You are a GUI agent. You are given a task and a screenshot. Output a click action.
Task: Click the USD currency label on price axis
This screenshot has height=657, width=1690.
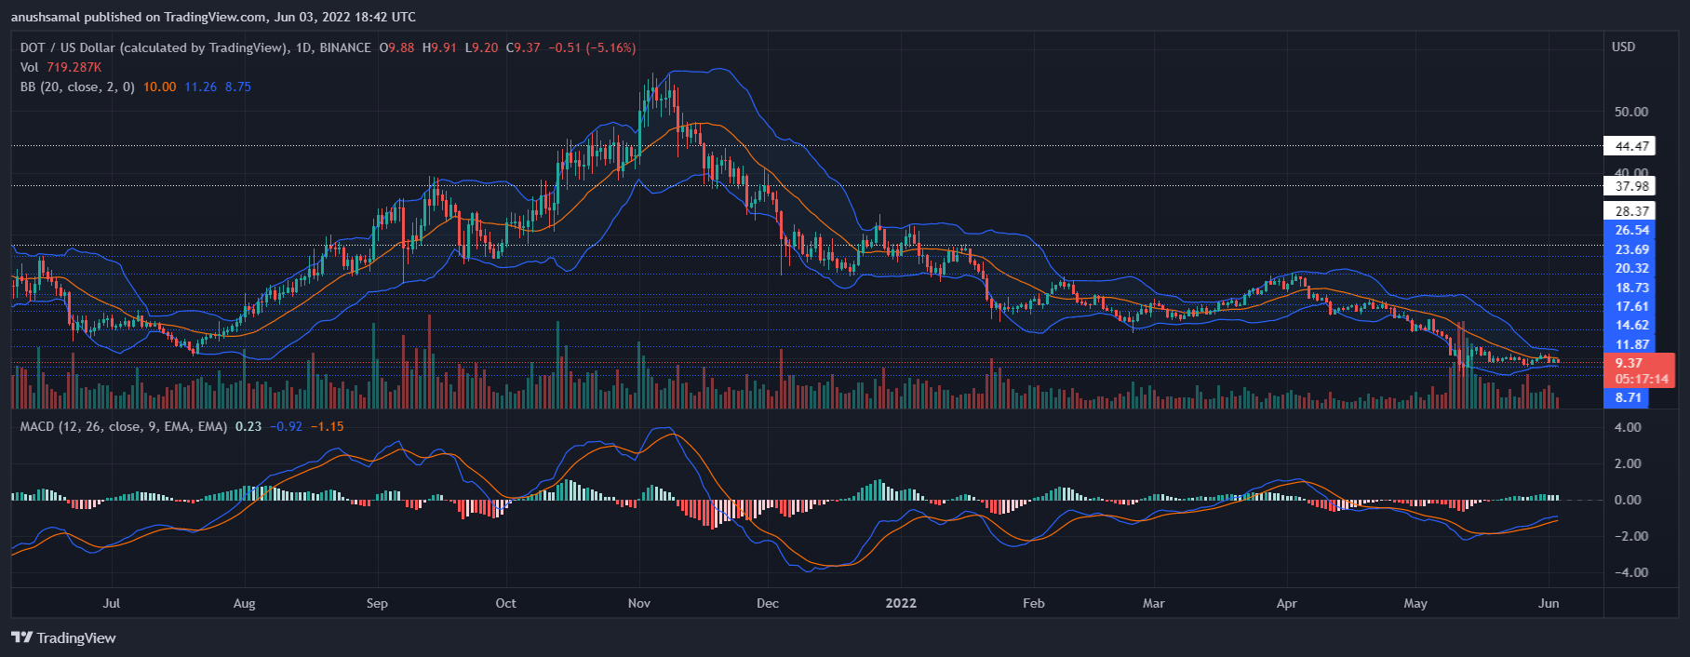click(1623, 47)
